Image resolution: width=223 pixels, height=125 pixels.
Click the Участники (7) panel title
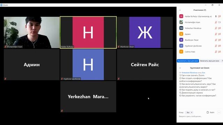click(x=200, y=10)
